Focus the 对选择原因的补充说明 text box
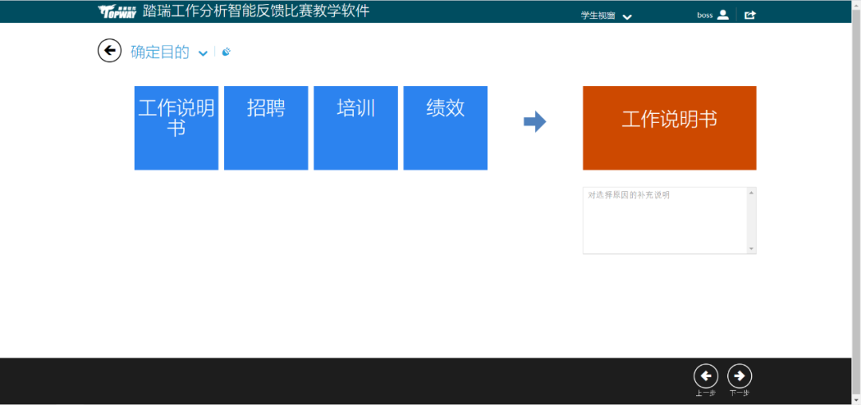This screenshot has height=405, width=861. [x=664, y=221]
